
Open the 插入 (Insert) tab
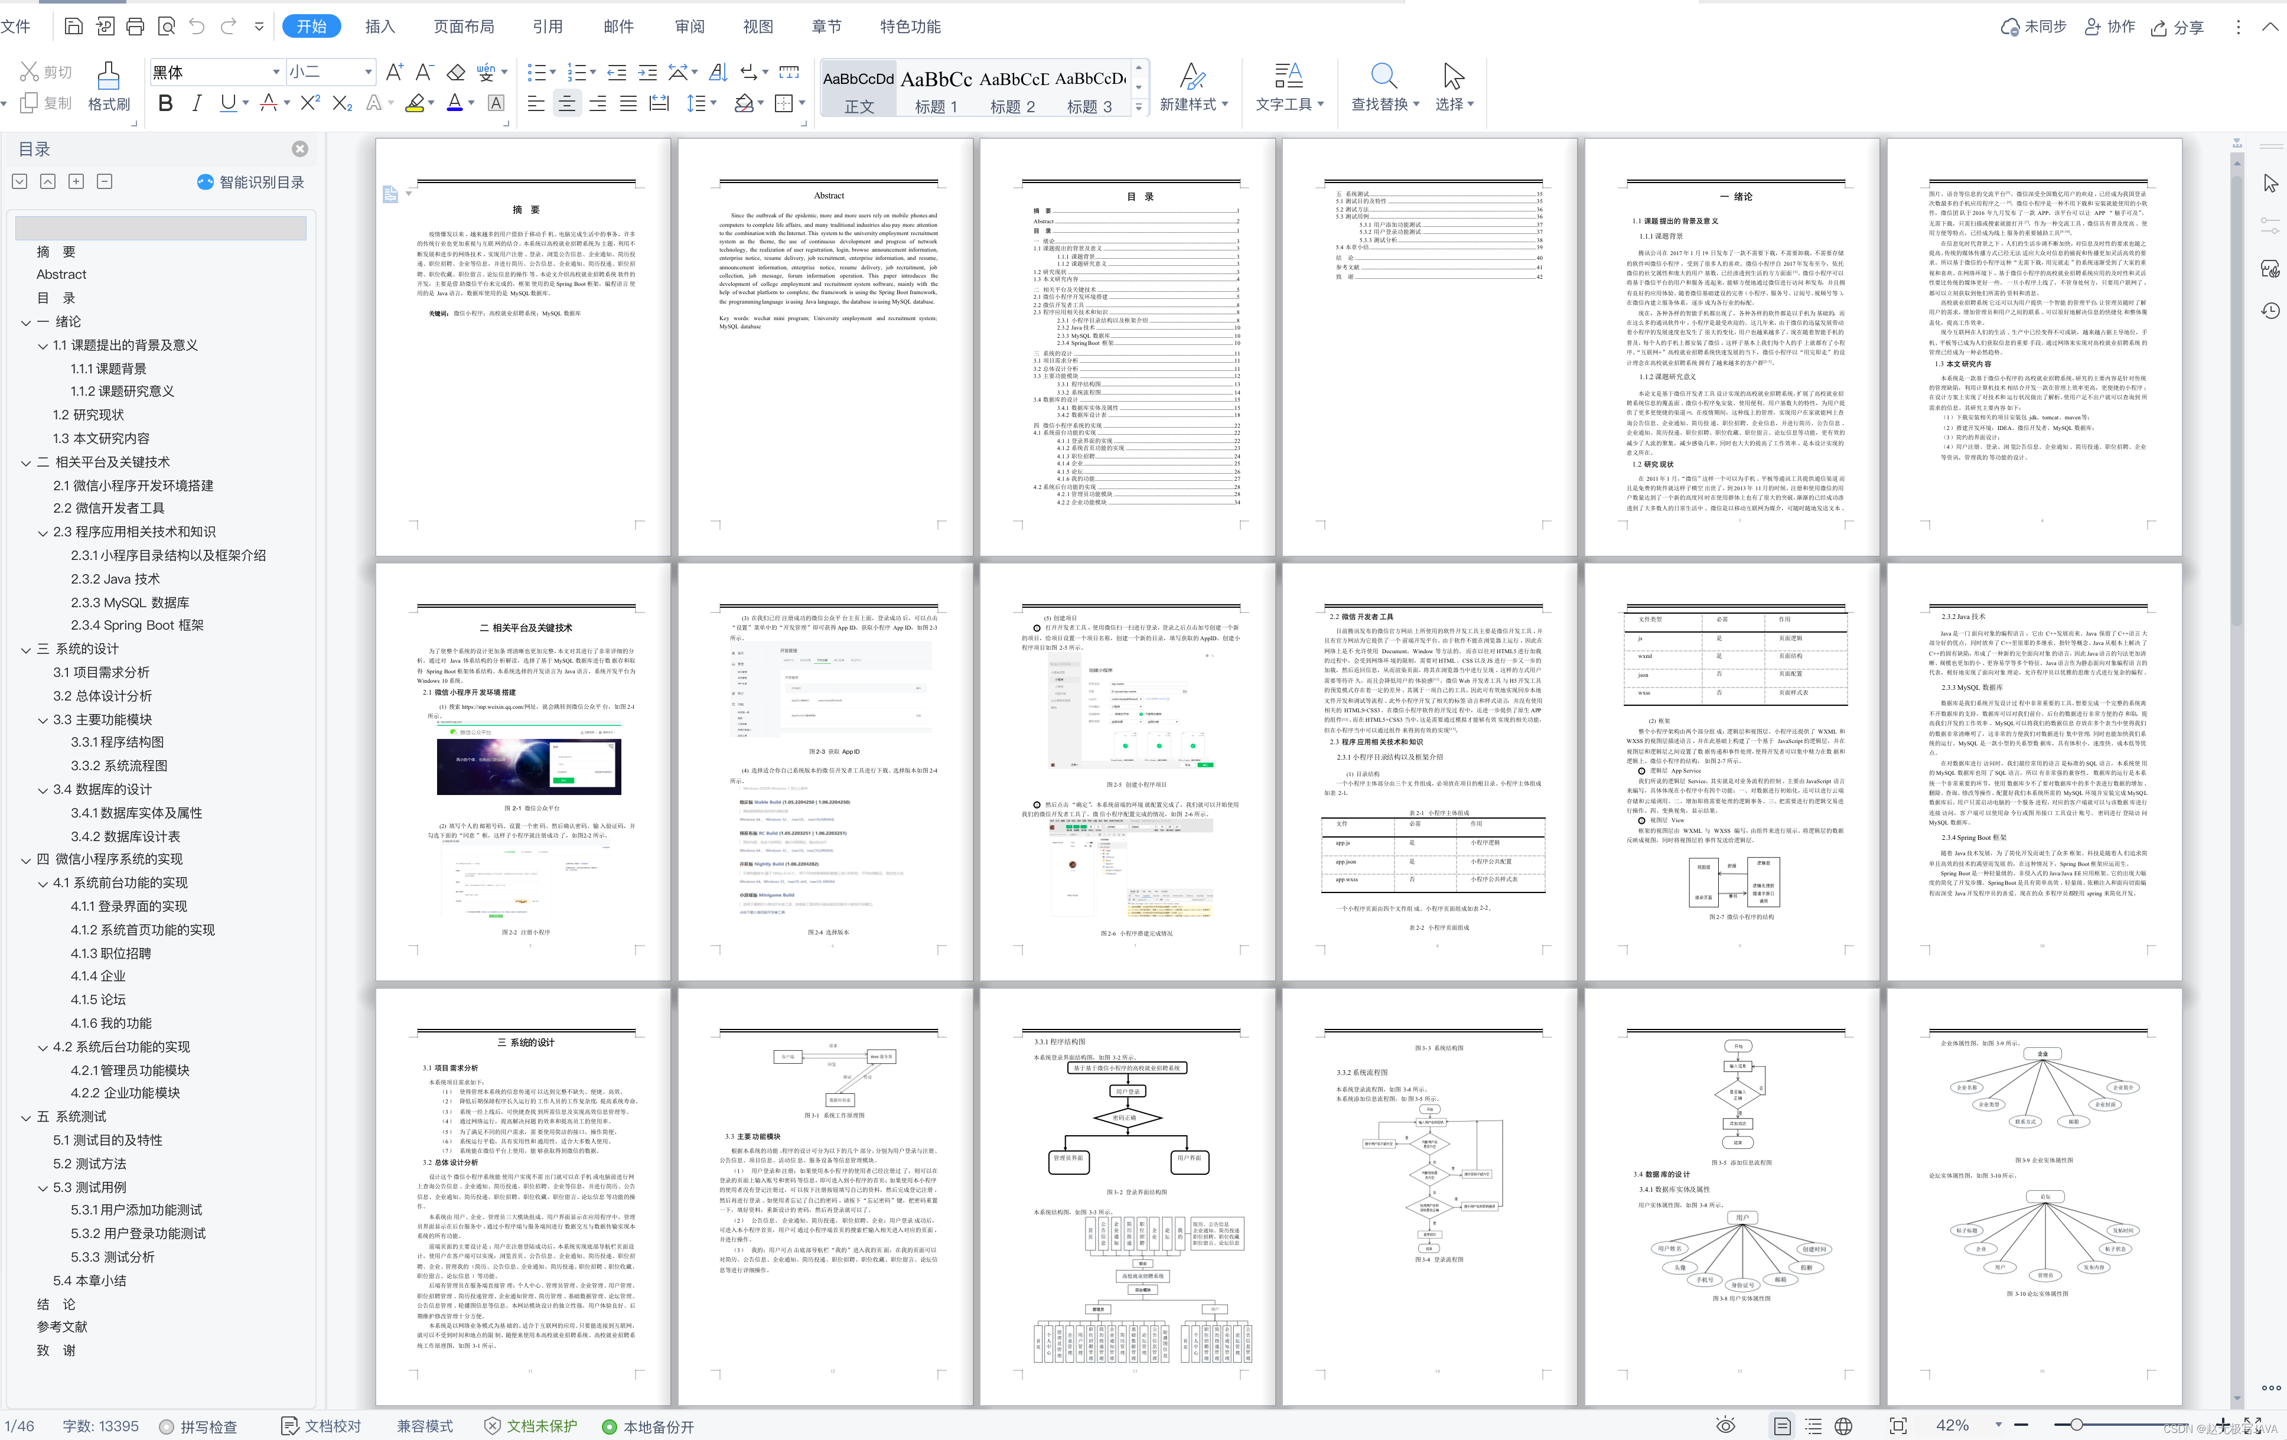(379, 27)
